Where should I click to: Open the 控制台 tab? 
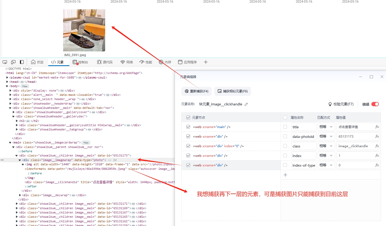(80, 62)
